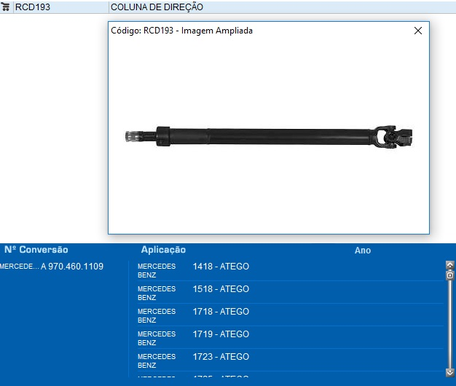
Task: Close the Imagem Ampliada popup
Action: tap(417, 31)
